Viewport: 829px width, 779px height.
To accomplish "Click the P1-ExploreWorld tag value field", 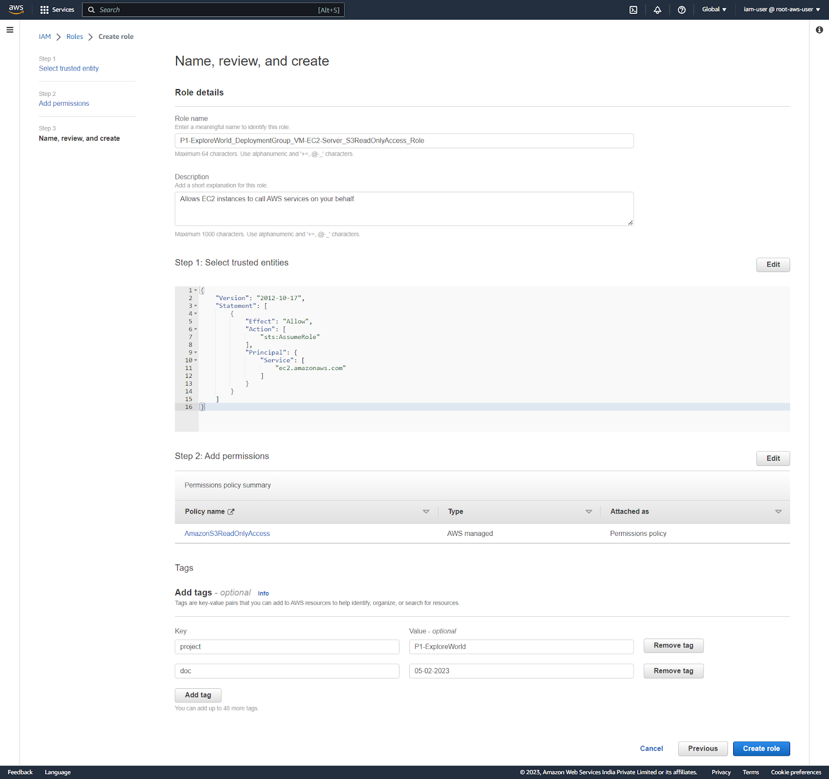I will [x=521, y=647].
